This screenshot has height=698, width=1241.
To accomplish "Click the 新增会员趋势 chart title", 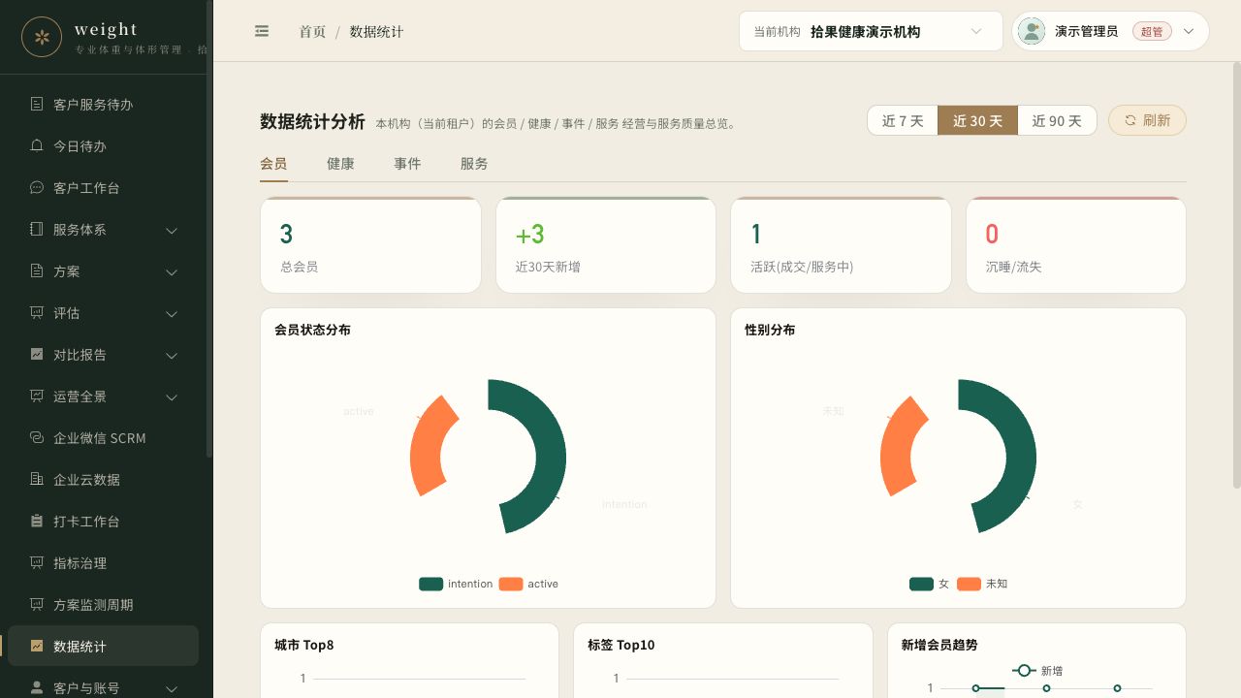I will coord(939,645).
